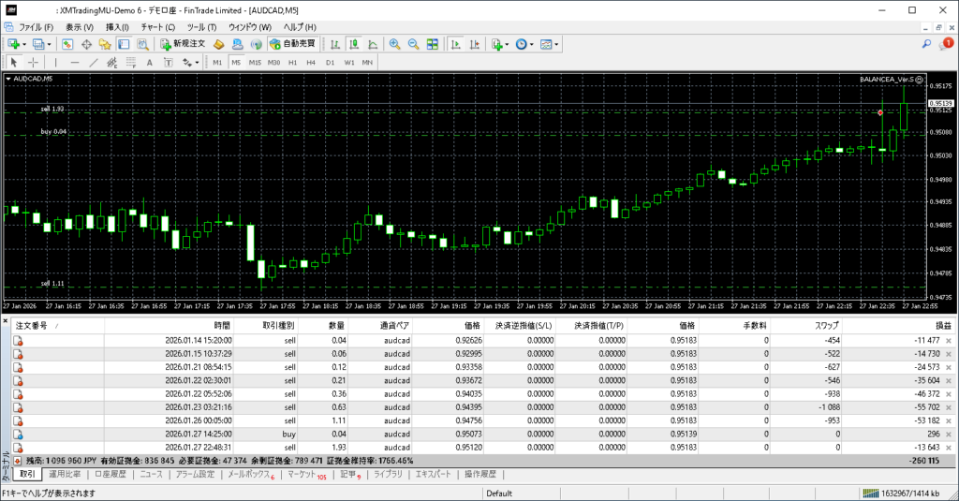
Task: Open the new chart dropdown arrow
Action: pos(23,44)
